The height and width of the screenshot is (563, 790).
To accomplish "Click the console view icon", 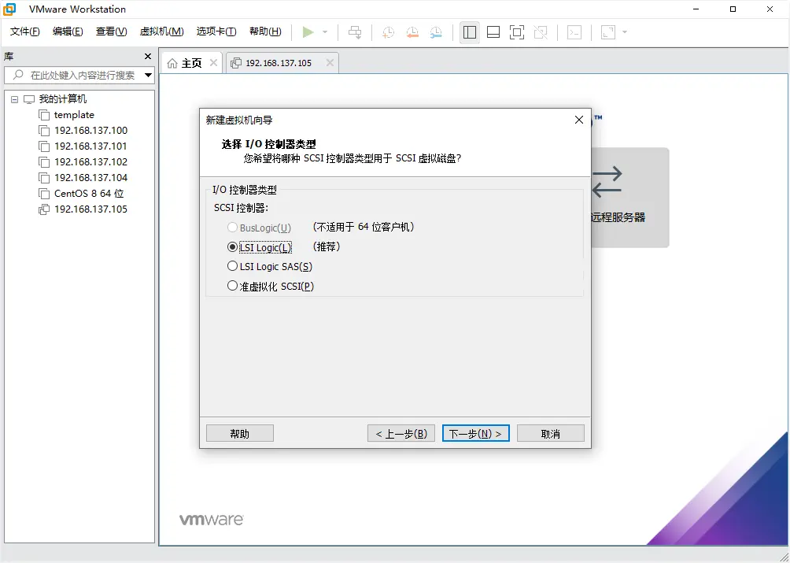I will (x=574, y=32).
